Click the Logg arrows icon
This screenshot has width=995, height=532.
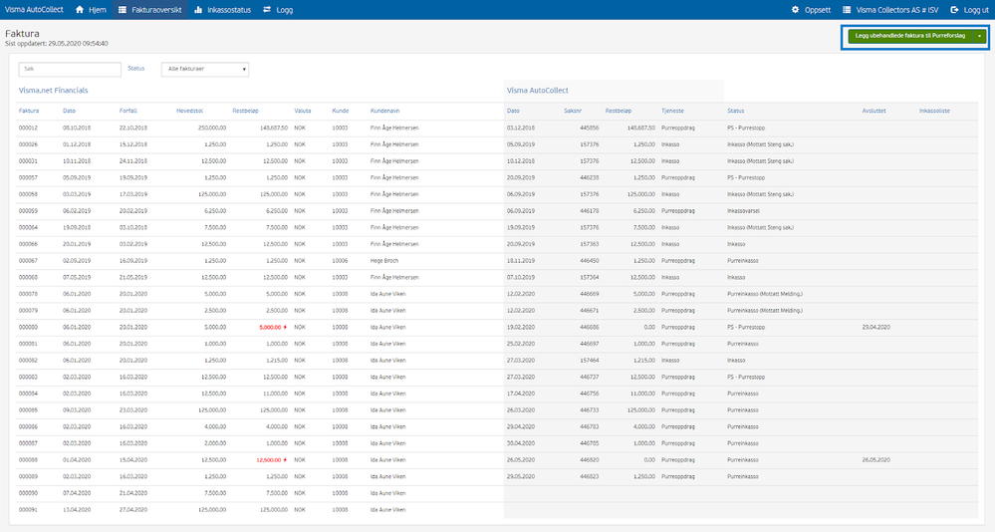pos(267,10)
